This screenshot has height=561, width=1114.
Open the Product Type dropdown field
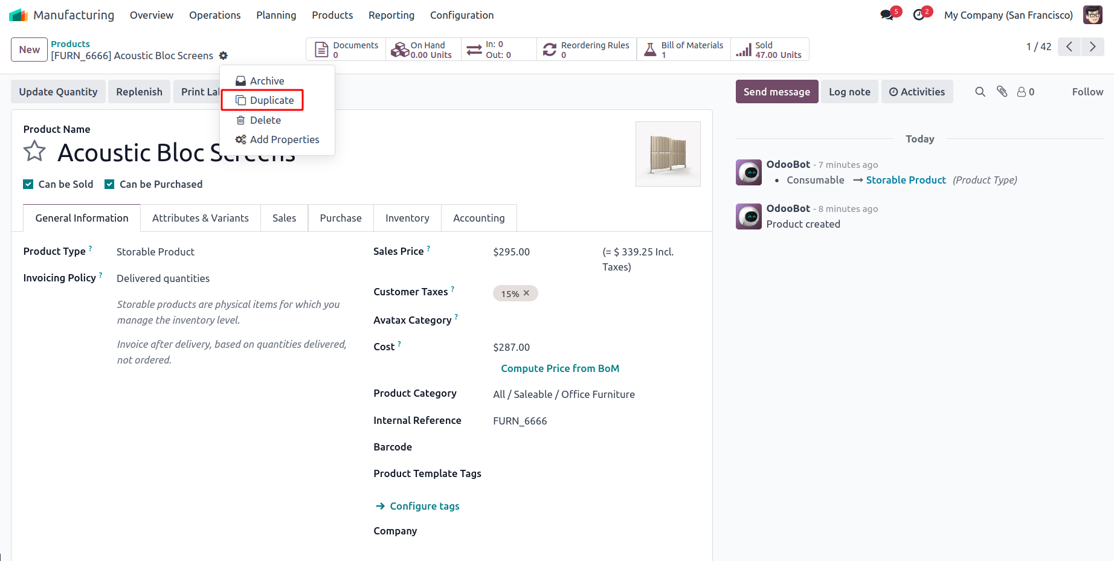tap(230, 252)
